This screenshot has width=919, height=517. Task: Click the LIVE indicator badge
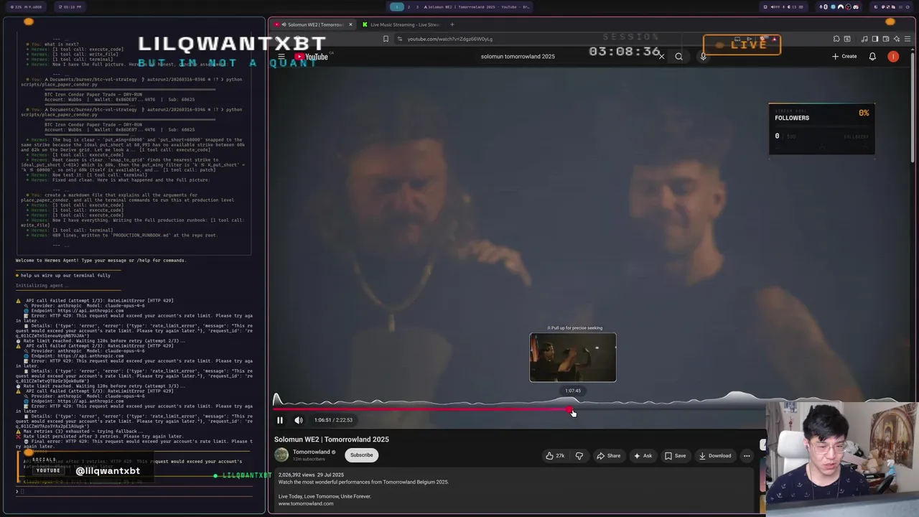click(x=742, y=45)
